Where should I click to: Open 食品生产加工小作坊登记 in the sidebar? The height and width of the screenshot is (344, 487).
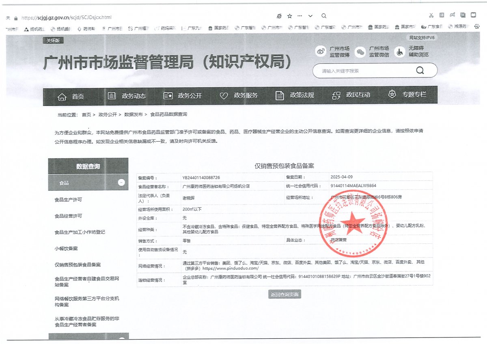tap(80, 232)
